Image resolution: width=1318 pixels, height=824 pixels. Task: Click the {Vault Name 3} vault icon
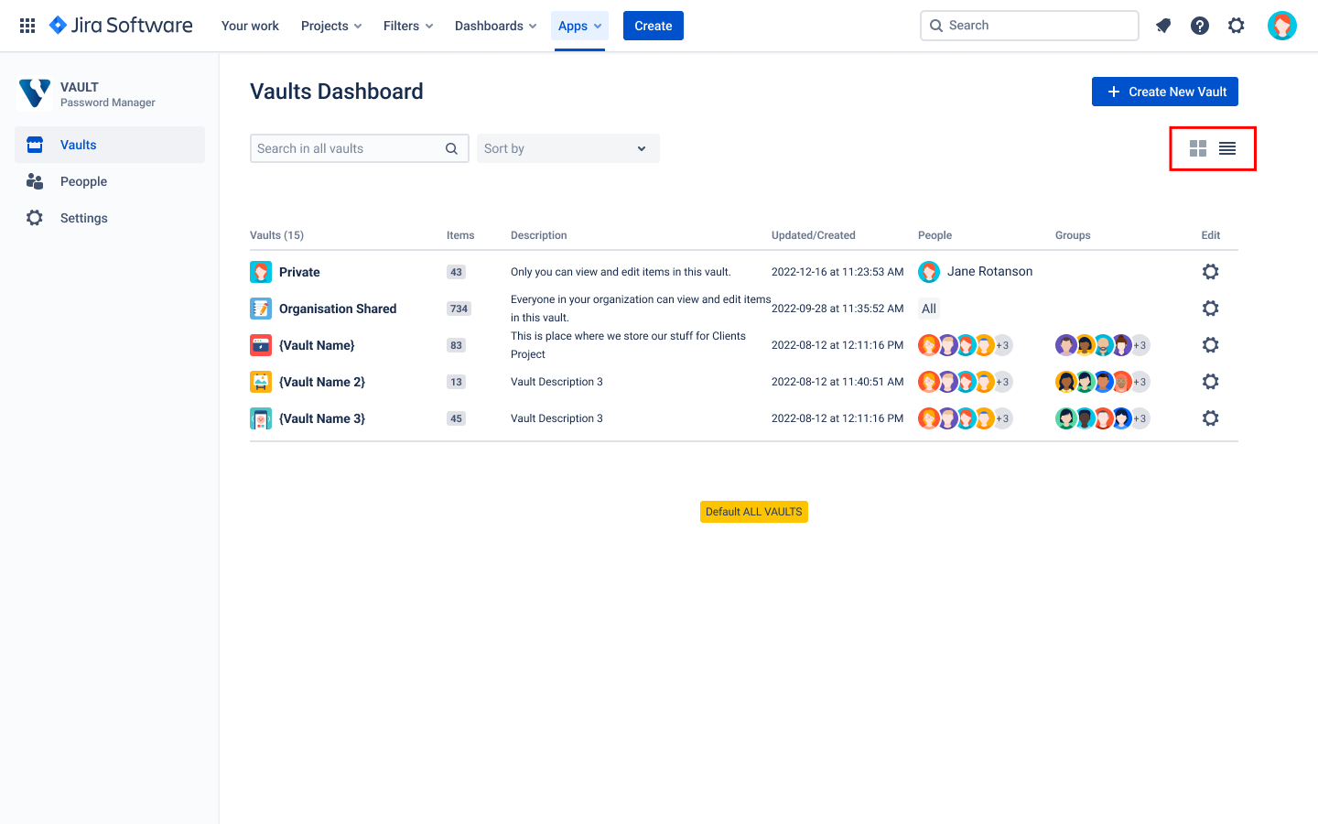[261, 418]
